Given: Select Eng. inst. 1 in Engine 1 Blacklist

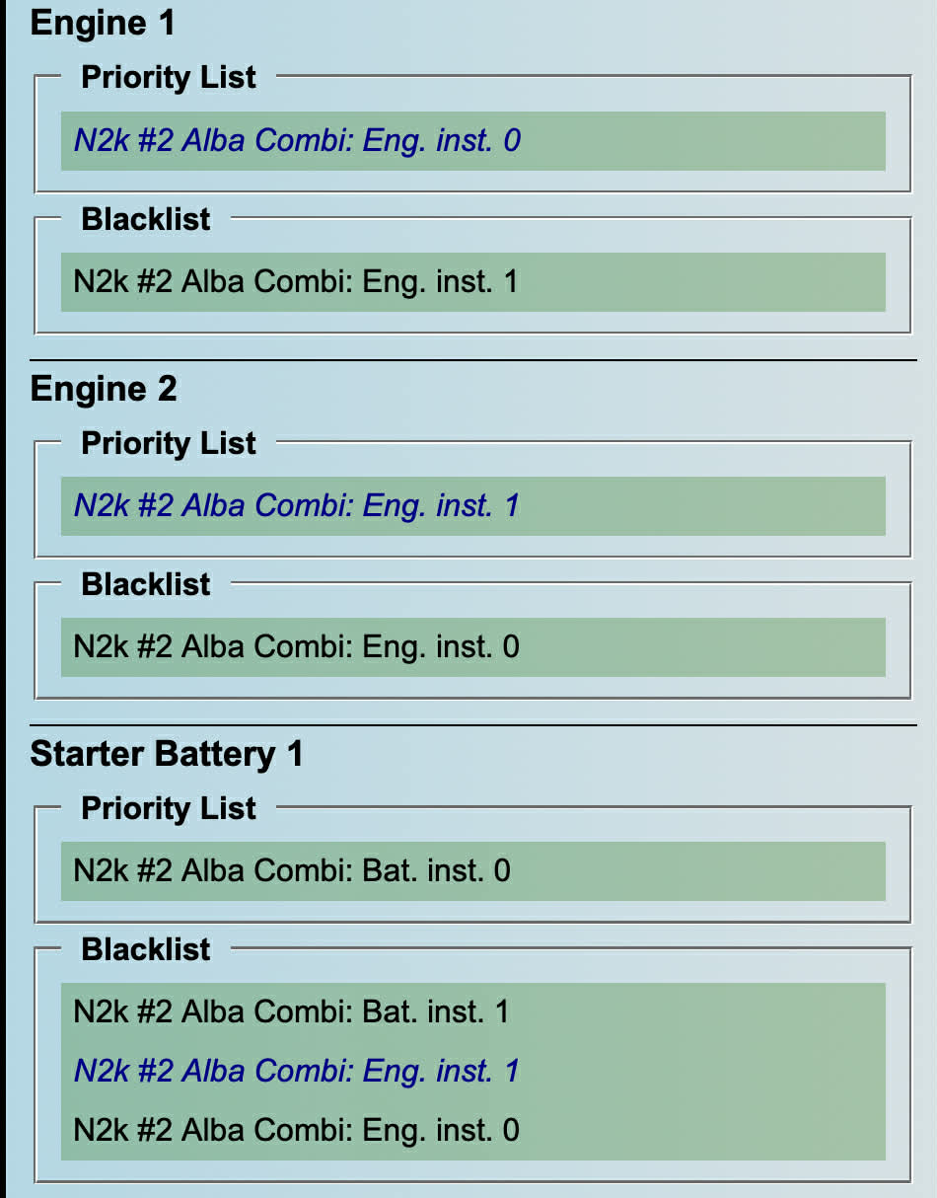Looking at the screenshot, I should tap(296, 281).
